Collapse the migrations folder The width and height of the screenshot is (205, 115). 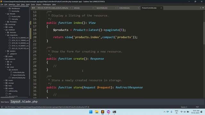(6, 35)
